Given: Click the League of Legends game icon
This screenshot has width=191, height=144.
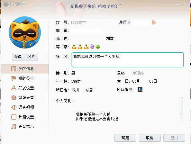Looking at the screenshot, I should pyautogui.click(x=140, y=90).
